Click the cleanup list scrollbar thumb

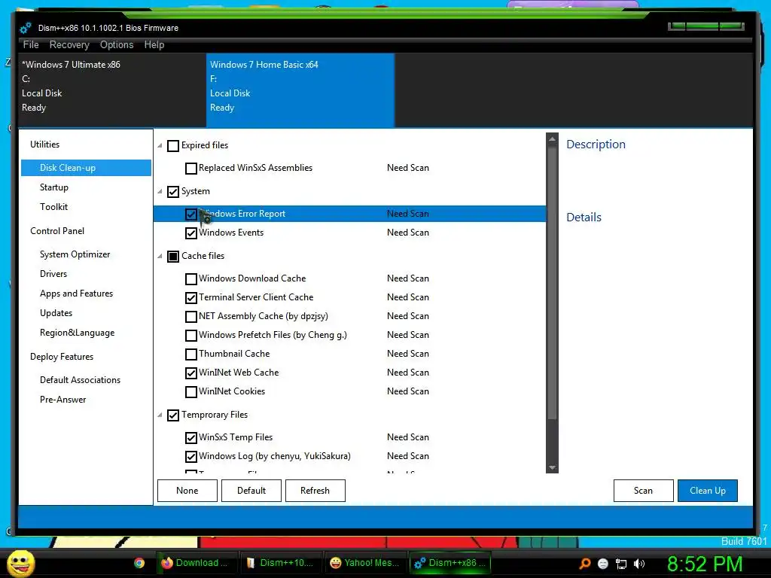coord(552,281)
